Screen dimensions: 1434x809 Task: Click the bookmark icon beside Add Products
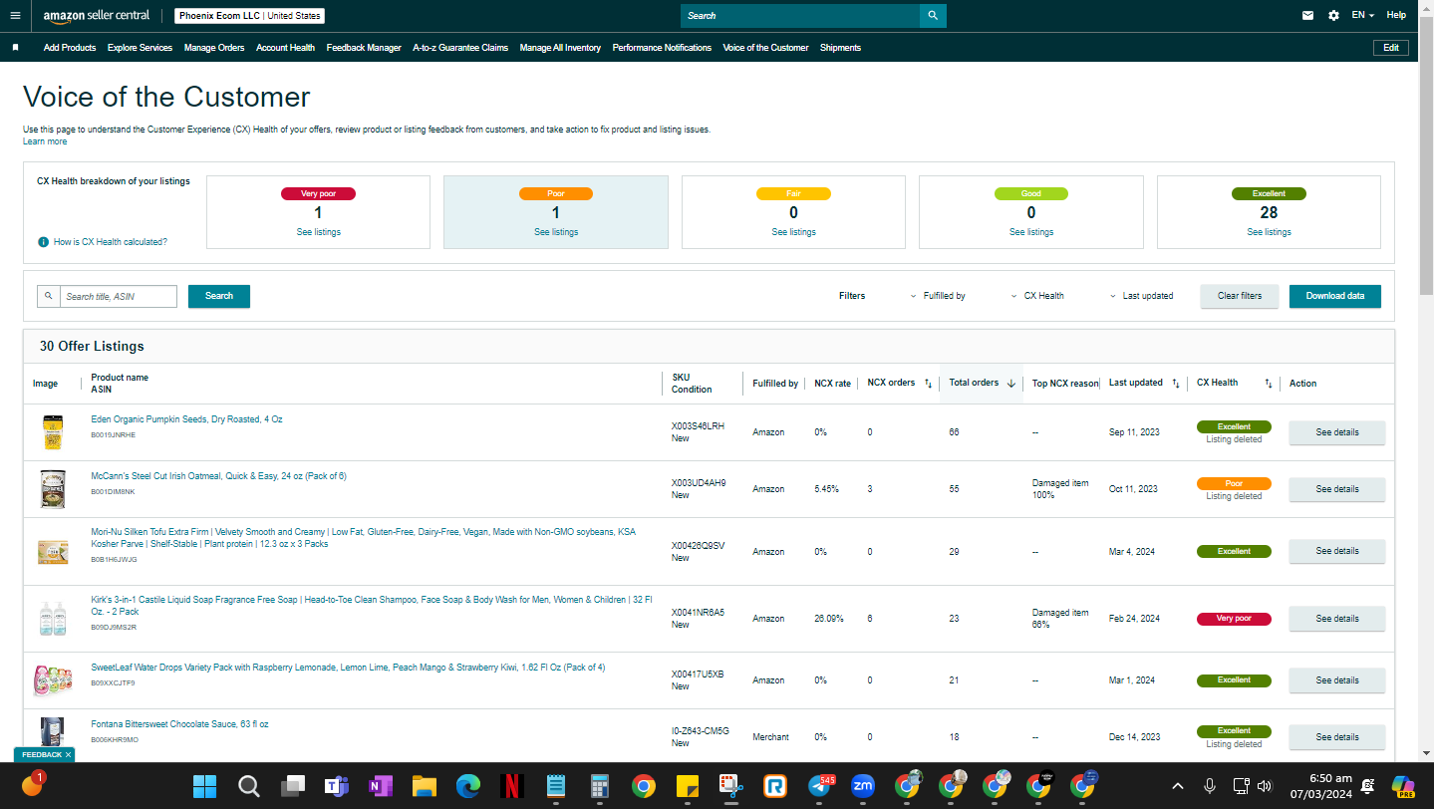[15, 48]
